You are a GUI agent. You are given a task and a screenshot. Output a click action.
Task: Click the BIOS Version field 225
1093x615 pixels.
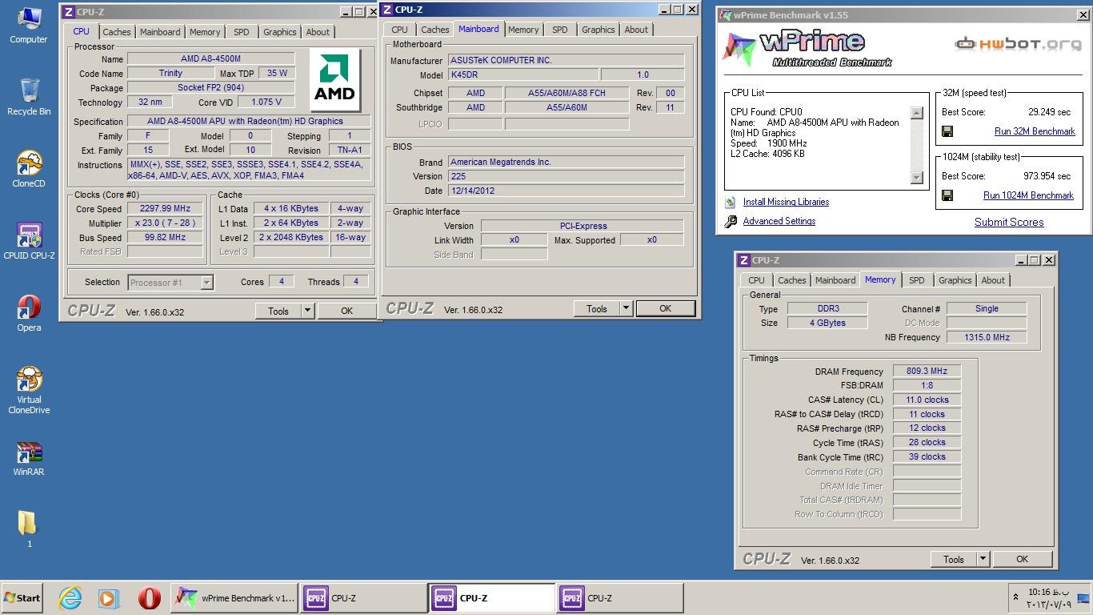click(x=566, y=176)
